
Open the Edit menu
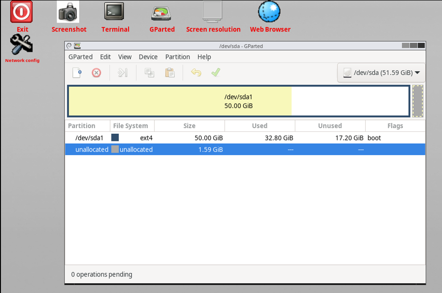[x=106, y=57]
